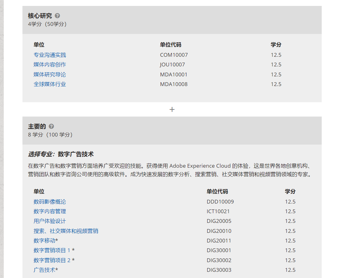
Task: Click help icon next to 核心研究
Action: [x=57, y=16]
